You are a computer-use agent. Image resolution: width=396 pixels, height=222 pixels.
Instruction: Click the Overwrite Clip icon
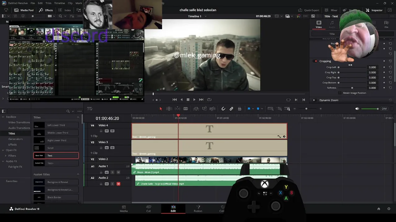(x=204, y=109)
